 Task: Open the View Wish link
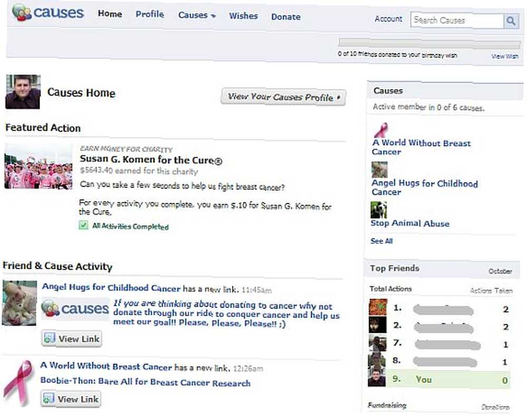pyautogui.click(x=505, y=56)
